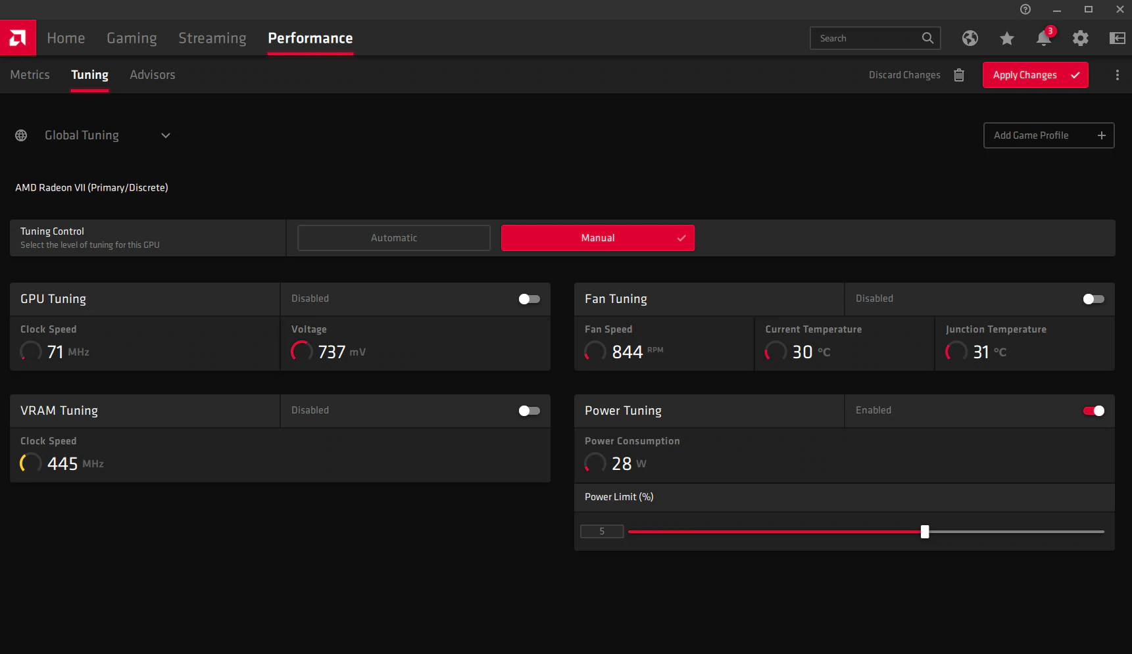Minimize the window

click(1057, 9)
